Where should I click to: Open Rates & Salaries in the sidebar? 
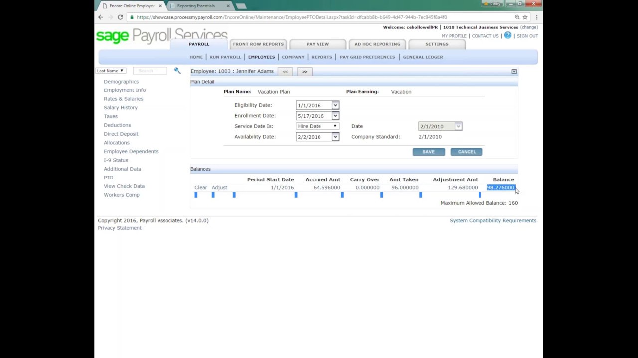pos(123,99)
